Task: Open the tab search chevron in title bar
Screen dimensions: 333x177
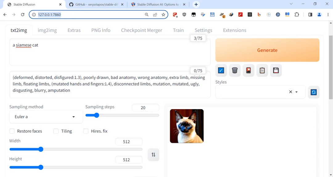Action: click(291, 4)
